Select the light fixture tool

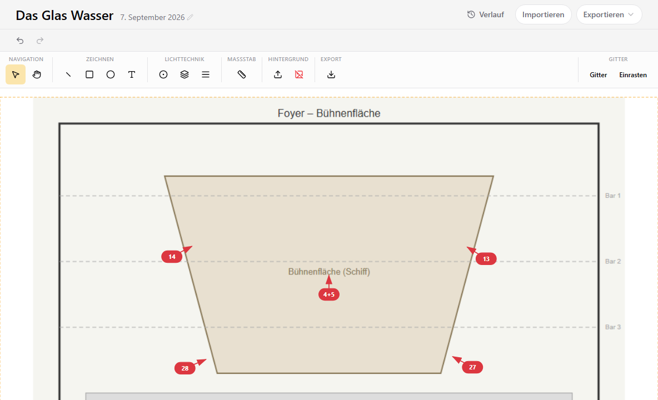tap(163, 74)
